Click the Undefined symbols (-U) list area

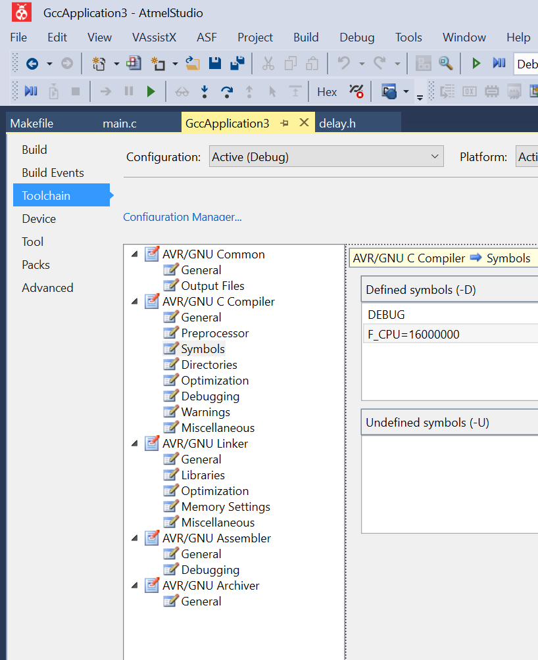point(450,484)
